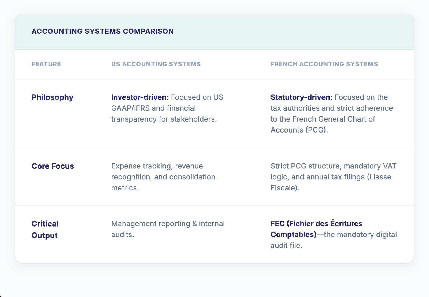The height and width of the screenshot is (297, 429).
Task: Click the GAAP/IFRS text
Action: click(x=130, y=108)
